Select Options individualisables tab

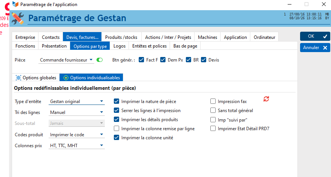91,77
